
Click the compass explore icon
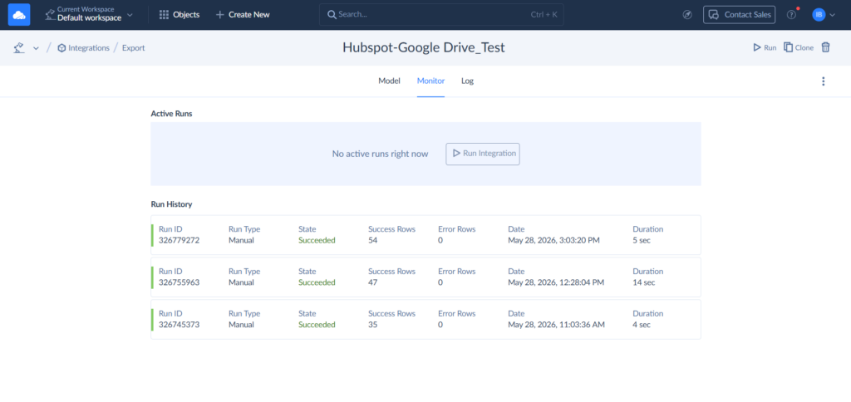[x=687, y=15]
